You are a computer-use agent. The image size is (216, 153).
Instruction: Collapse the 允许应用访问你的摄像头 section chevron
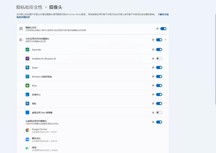tap(165, 40)
